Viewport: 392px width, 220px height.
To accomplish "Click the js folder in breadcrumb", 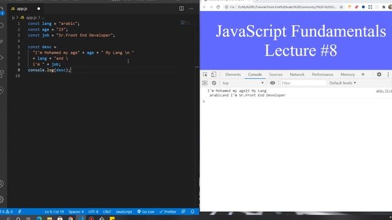I will point(13,18).
